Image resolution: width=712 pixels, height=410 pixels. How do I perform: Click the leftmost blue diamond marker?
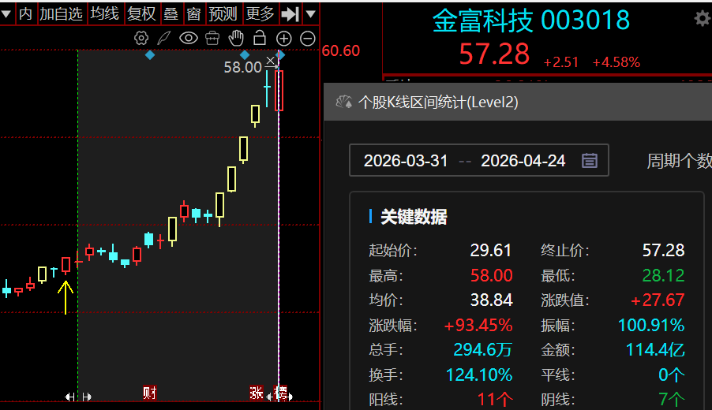[x=150, y=55]
